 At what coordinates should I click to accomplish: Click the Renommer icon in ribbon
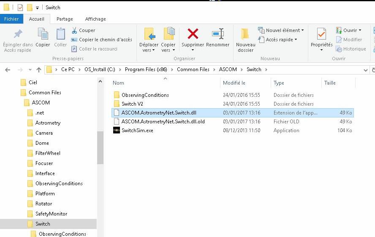(x=218, y=34)
